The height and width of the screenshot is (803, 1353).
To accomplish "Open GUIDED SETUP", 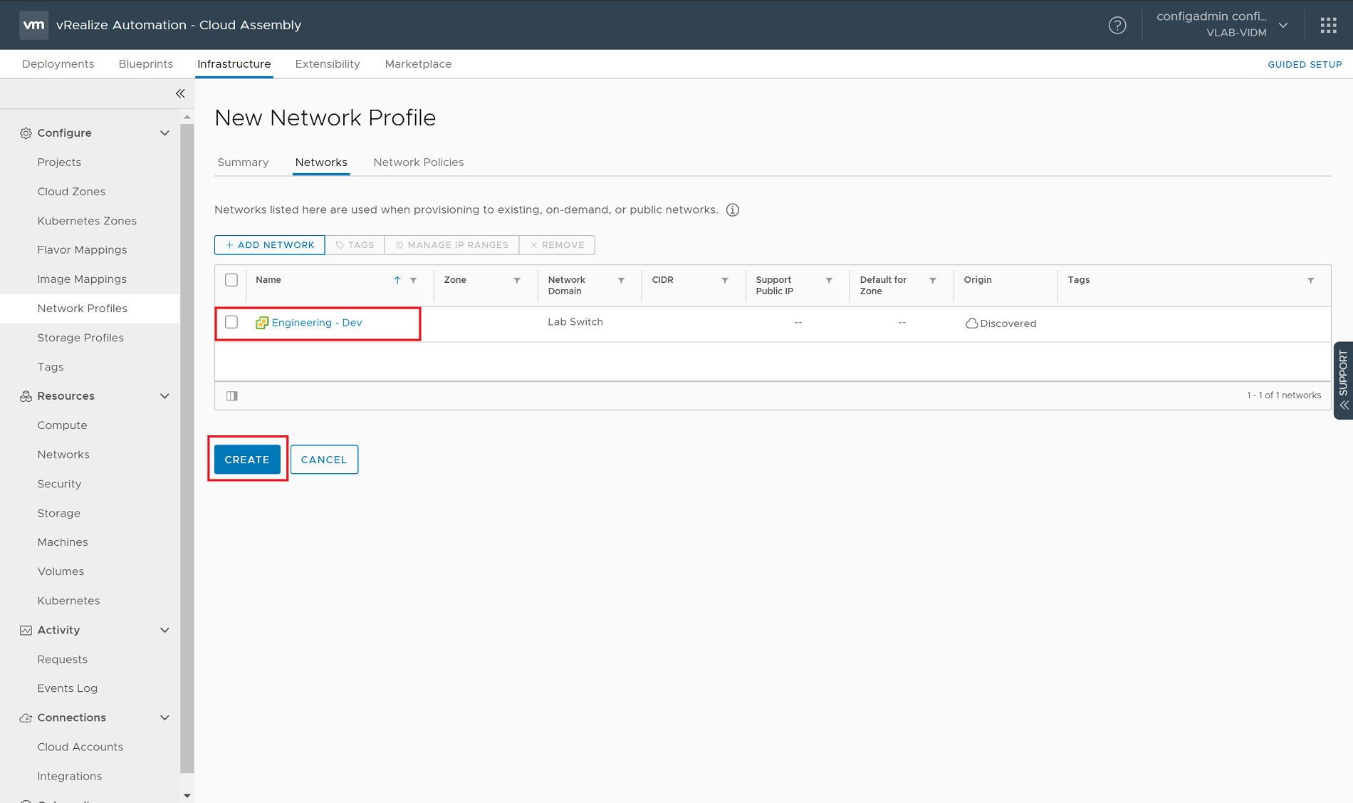I will pos(1305,64).
